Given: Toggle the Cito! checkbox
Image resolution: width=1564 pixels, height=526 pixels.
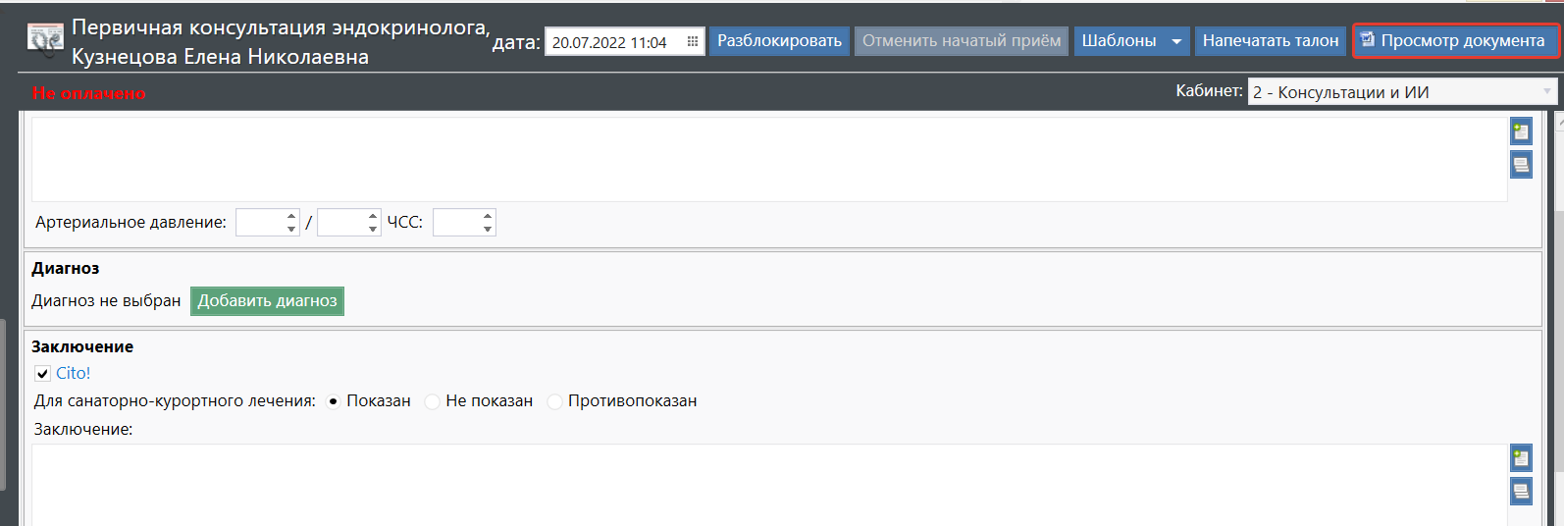Looking at the screenshot, I should pos(42,373).
